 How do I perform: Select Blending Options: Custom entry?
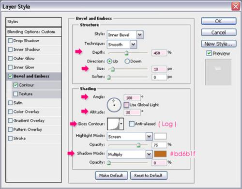pyautogui.click(x=33, y=32)
